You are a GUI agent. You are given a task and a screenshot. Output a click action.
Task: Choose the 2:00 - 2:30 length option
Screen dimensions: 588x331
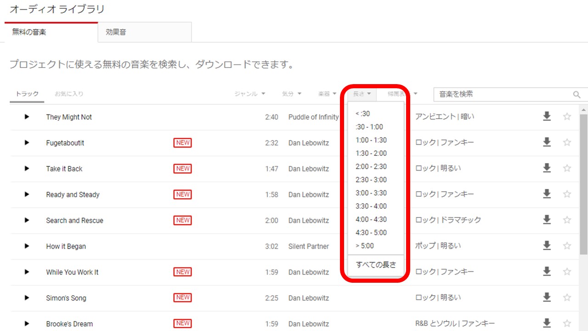376,166
